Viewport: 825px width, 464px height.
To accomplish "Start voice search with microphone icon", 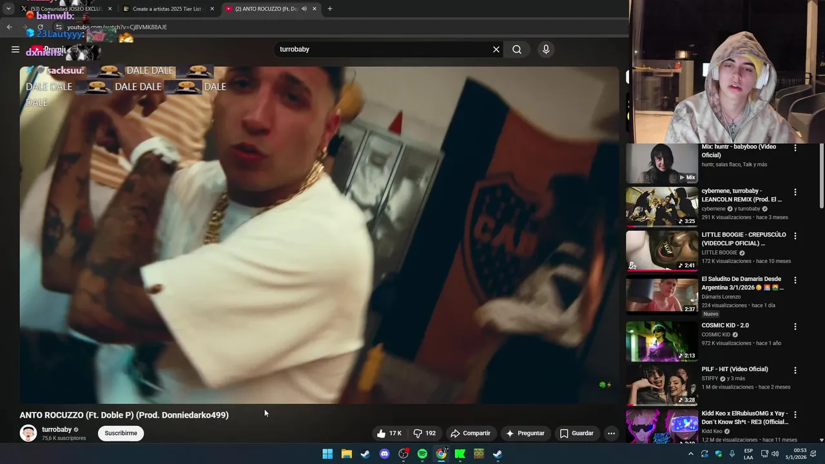I will 546,49.
